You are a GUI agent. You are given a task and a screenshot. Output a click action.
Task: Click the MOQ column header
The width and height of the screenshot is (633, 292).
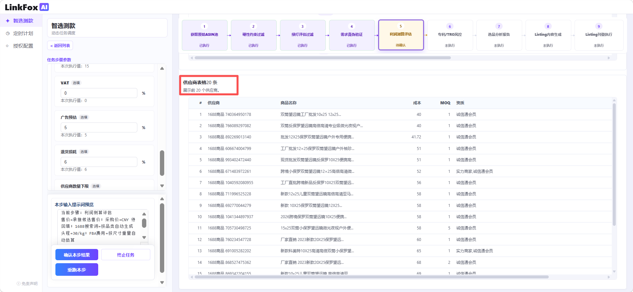(x=445, y=103)
